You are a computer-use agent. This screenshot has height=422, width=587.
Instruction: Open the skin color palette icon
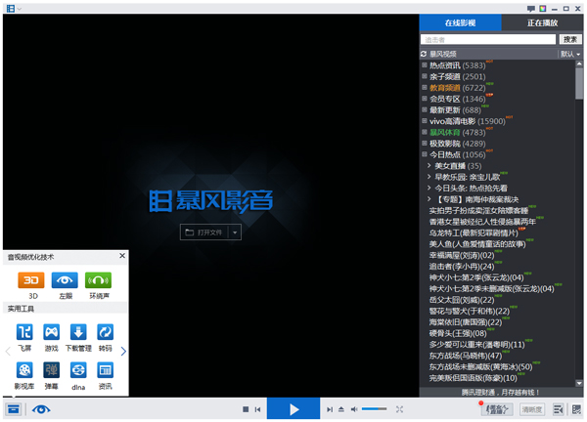[x=542, y=9]
